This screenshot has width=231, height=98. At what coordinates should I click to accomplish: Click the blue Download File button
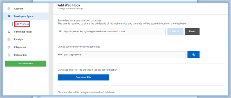click(x=83, y=77)
